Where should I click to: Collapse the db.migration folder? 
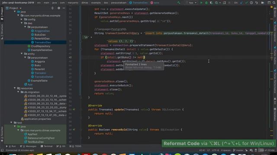pos(18,92)
